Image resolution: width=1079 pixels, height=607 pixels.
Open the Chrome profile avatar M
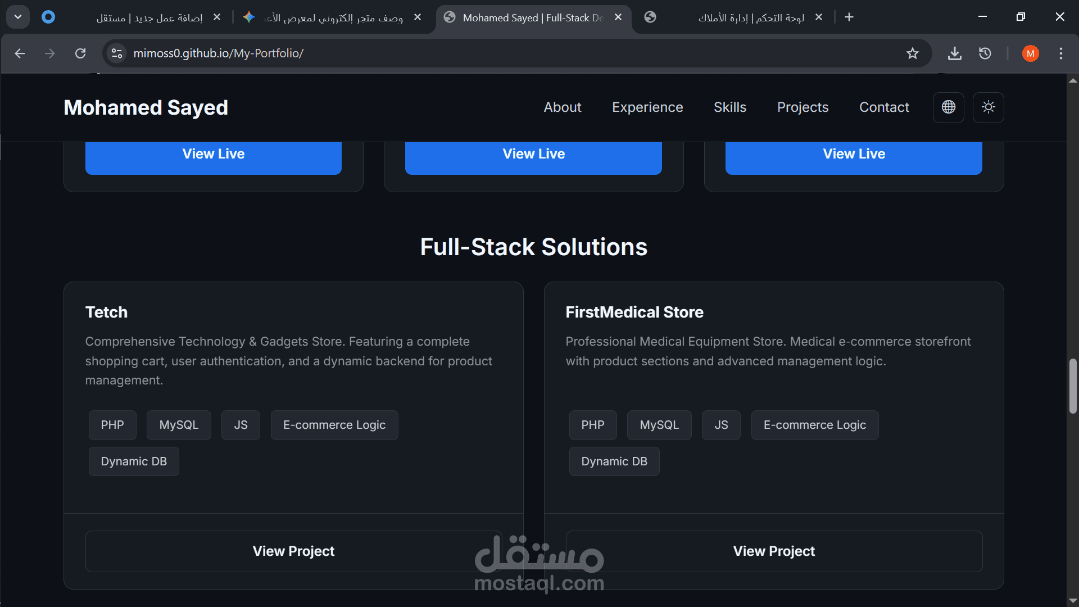point(1030,53)
